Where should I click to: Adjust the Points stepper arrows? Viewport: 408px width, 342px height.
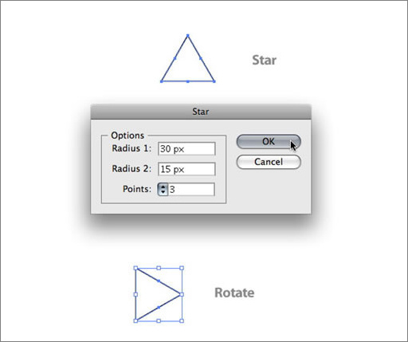tap(163, 190)
